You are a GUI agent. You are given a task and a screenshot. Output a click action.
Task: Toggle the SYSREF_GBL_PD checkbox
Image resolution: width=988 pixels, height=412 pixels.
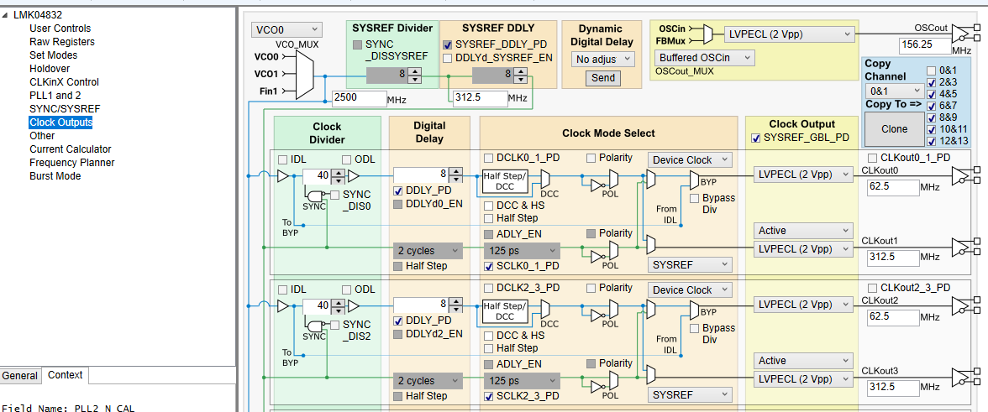click(756, 138)
